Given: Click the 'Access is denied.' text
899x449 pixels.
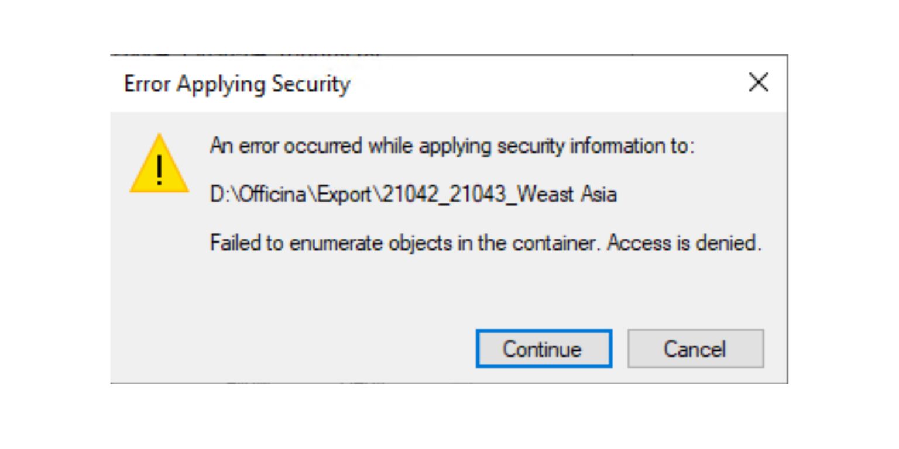Looking at the screenshot, I should [x=684, y=242].
